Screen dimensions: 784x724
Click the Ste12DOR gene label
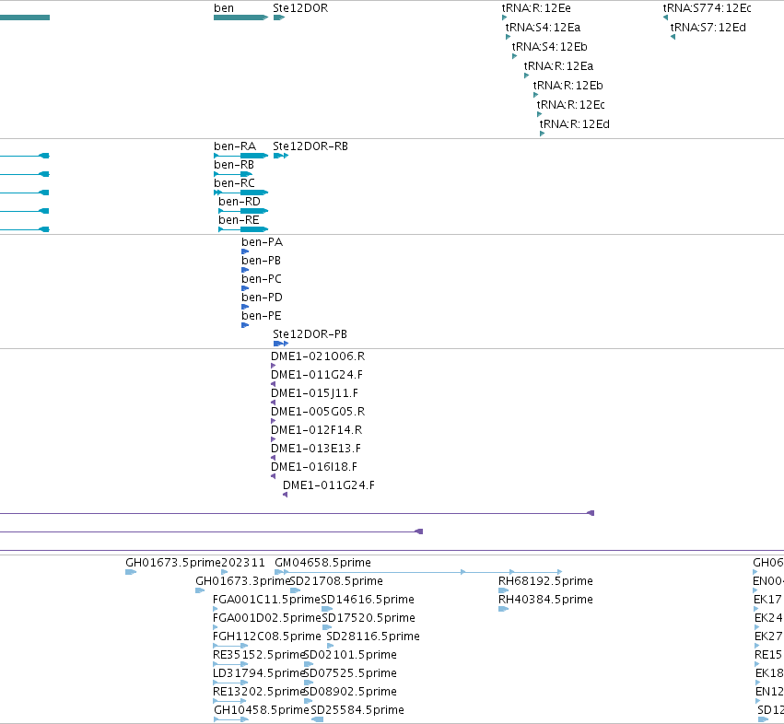(x=300, y=8)
